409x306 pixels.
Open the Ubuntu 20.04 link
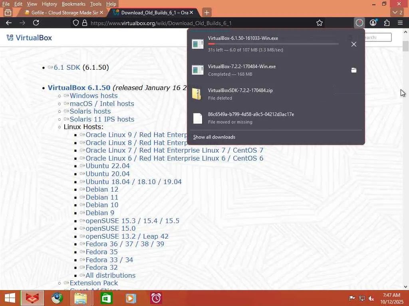point(108,174)
